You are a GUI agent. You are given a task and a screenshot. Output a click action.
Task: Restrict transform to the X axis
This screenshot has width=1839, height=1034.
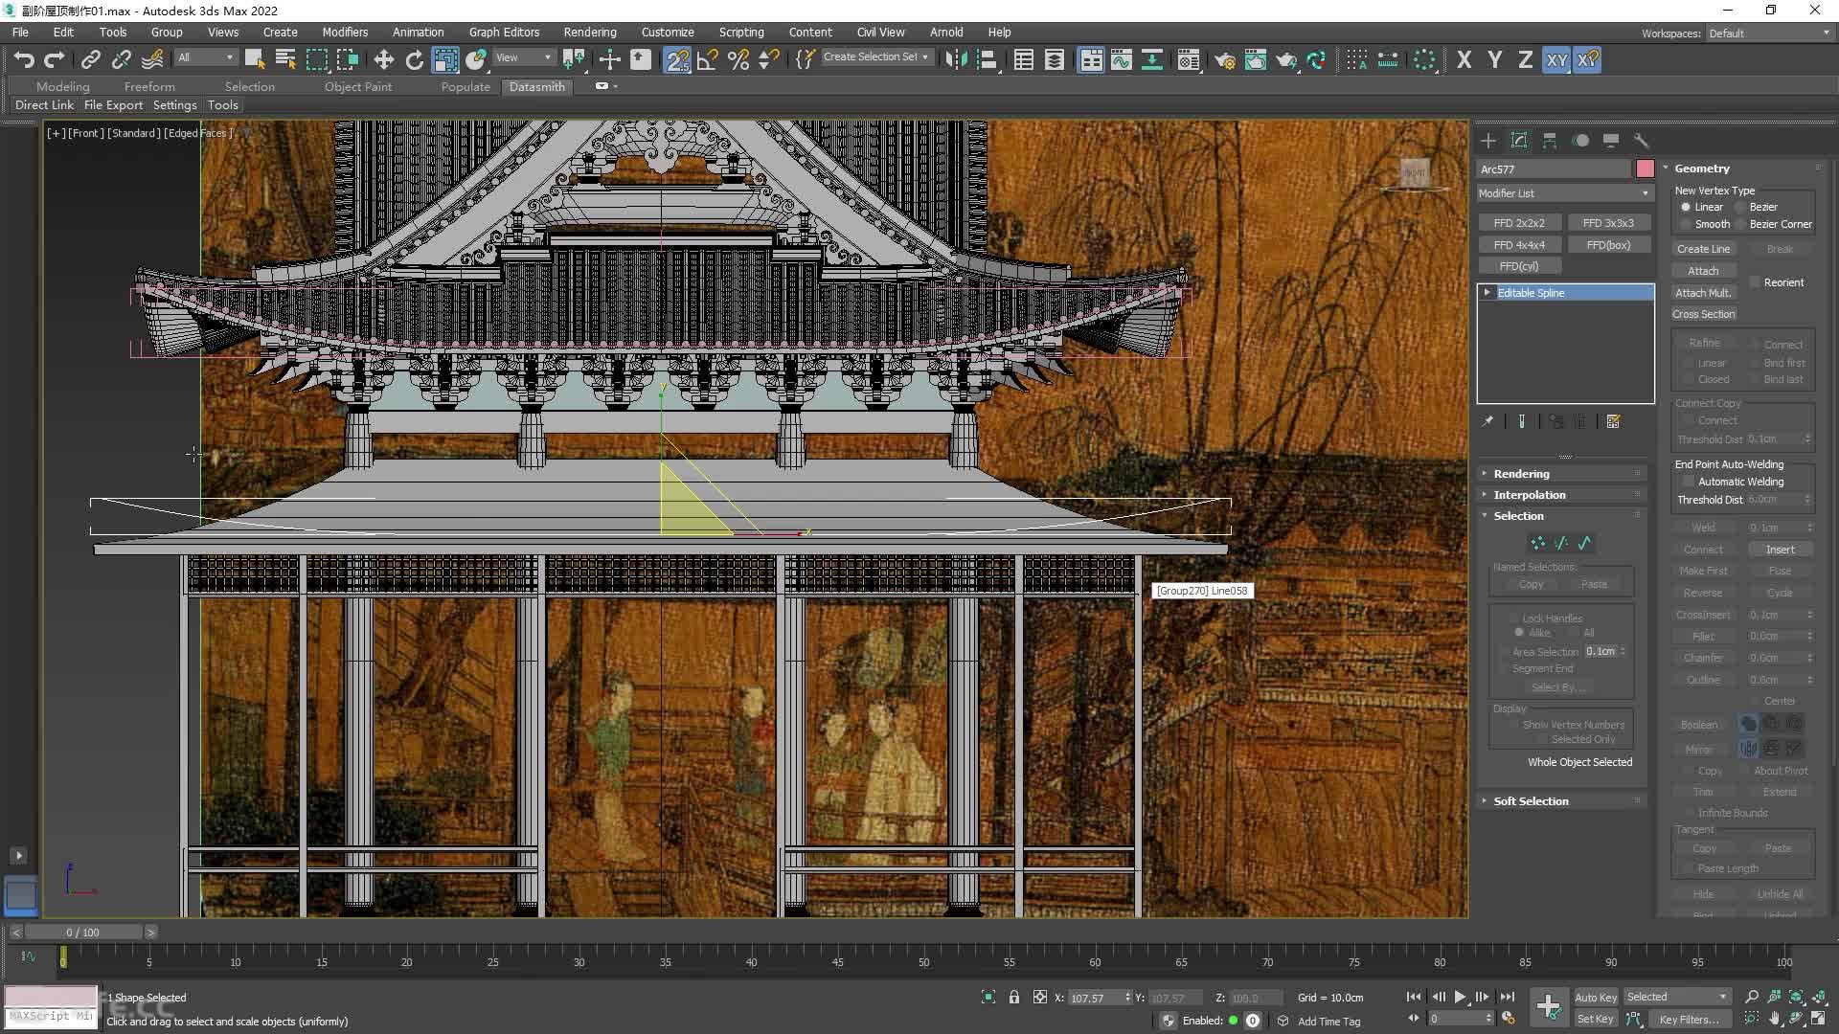(x=1464, y=59)
